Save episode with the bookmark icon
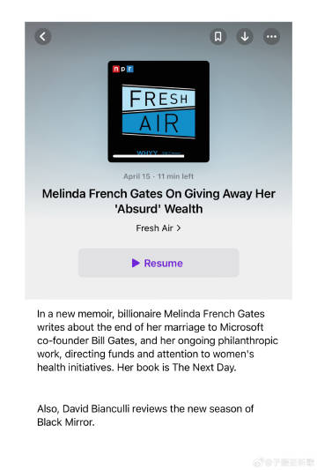 pyautogui.click(x=217, y=37)
